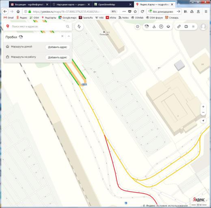The image size is (211, 208).
Task: Click the my location arrow icon
Action: (203, 121)
